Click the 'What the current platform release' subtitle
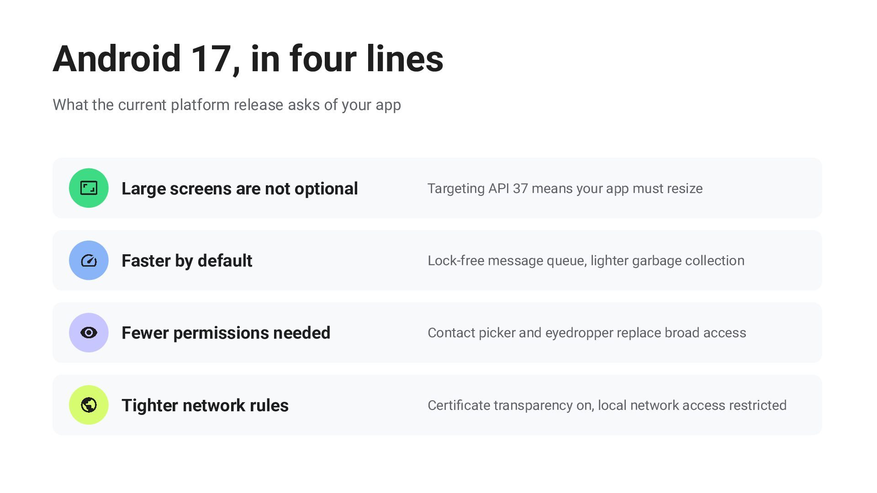The width and height of the screenshot is (877, 493). coord(227,105)
